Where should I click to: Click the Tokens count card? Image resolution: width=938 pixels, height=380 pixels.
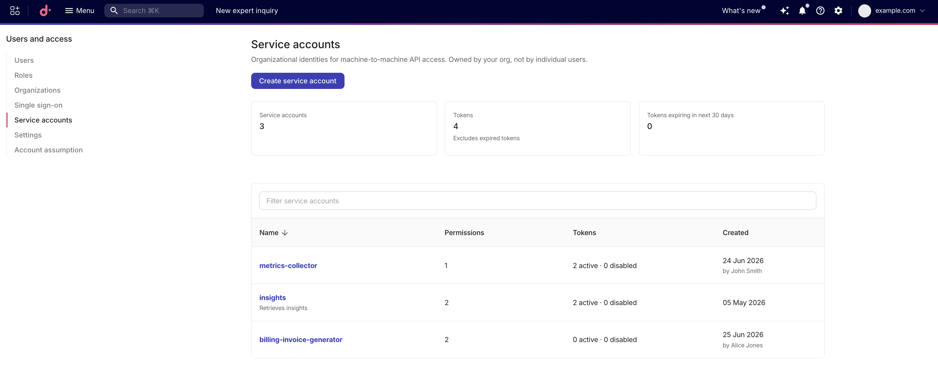pyautogui.click(x=537, y=128)
